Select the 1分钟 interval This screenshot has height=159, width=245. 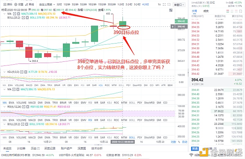(x=67, y=4)
